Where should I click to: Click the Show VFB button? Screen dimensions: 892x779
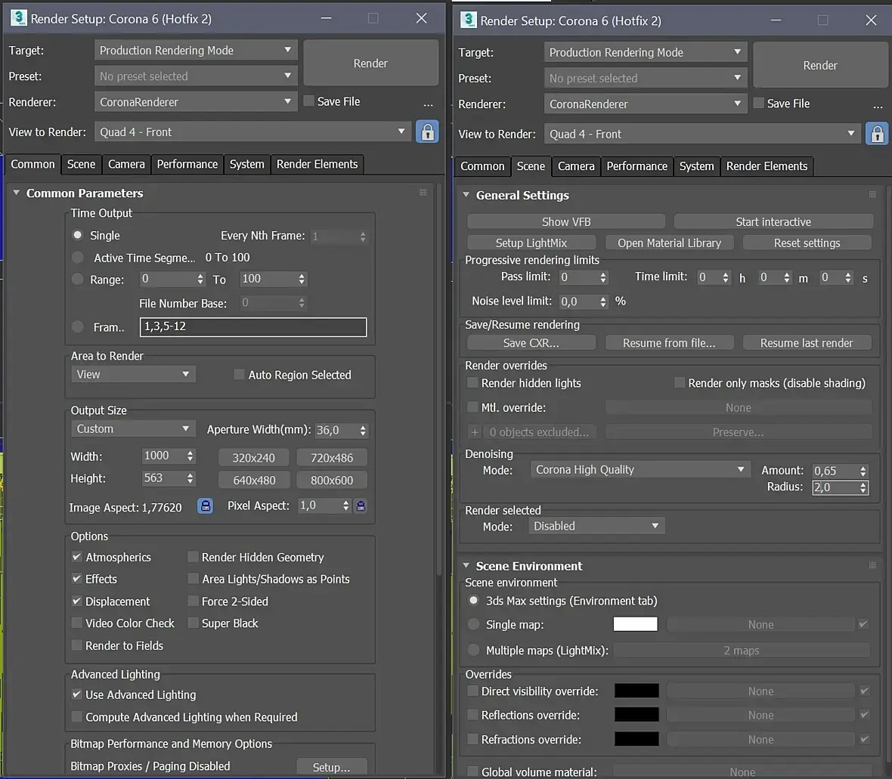tap(566, 221)
